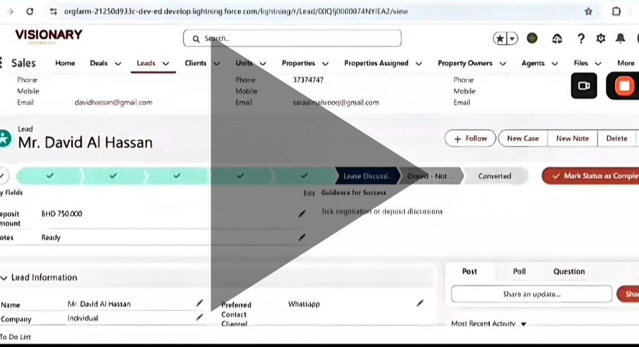The width and height of the screenshot is (639, 347).
Task: Edit the Deposit Amount using its pencil icon
Action: 302,213
